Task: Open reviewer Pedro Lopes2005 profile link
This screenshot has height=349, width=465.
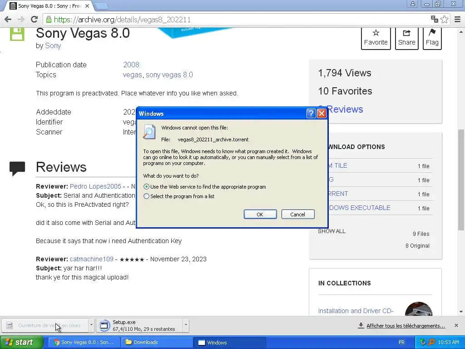Action: pyautogui.click(x=95, y=186)
